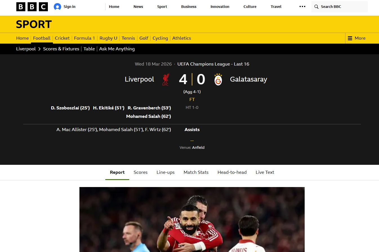This screenshot has width=379, height=252.
Task: Select the Head-to-head tab
Action: click(x=232, y=172)
